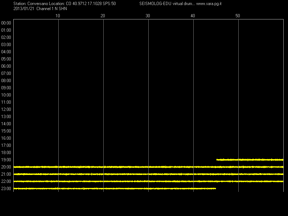Click the Station: Conversano header text
This screenshot has height=216, width=288.
pos(31,4)
